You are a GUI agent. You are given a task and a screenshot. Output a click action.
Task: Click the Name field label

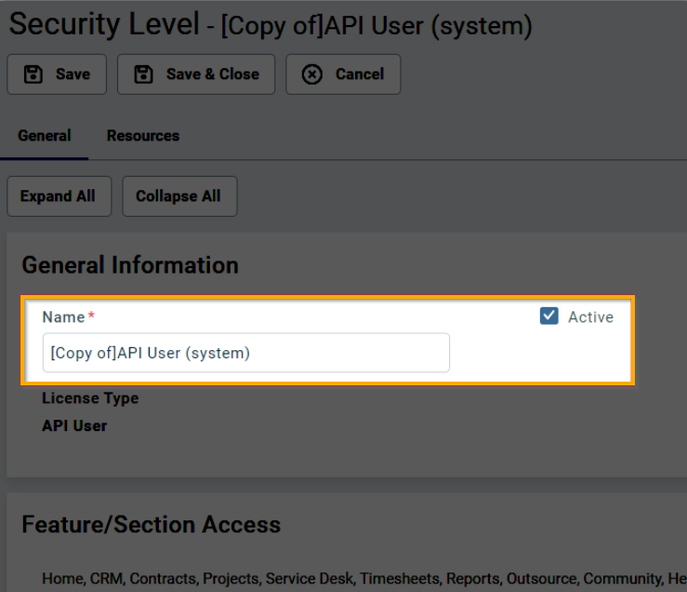tap(63, 317)
